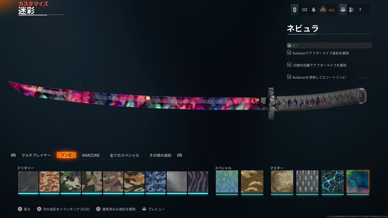Screen dimensions: 388x218
Task: Select the plain gray military camo swatch
Action: tap(28, 182)
